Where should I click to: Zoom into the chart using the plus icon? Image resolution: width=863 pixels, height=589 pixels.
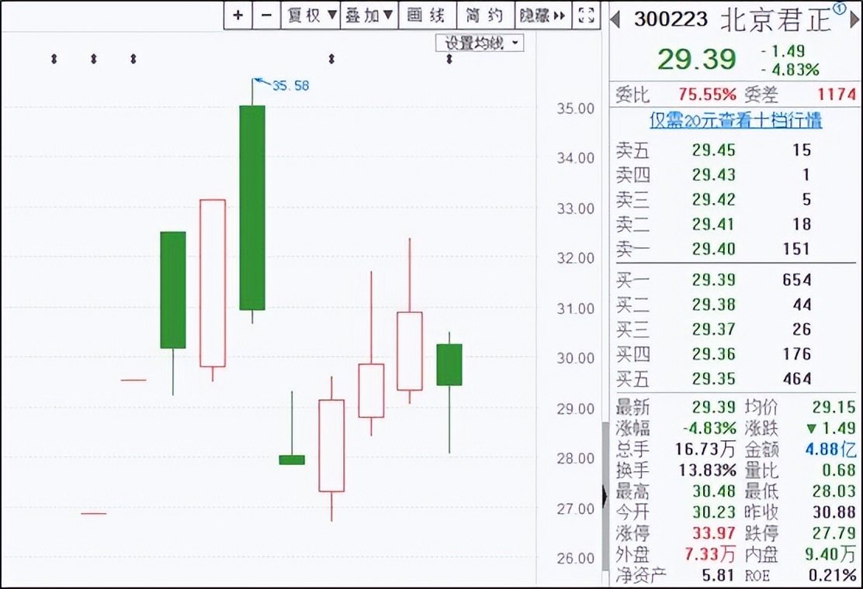coord(237,15)
